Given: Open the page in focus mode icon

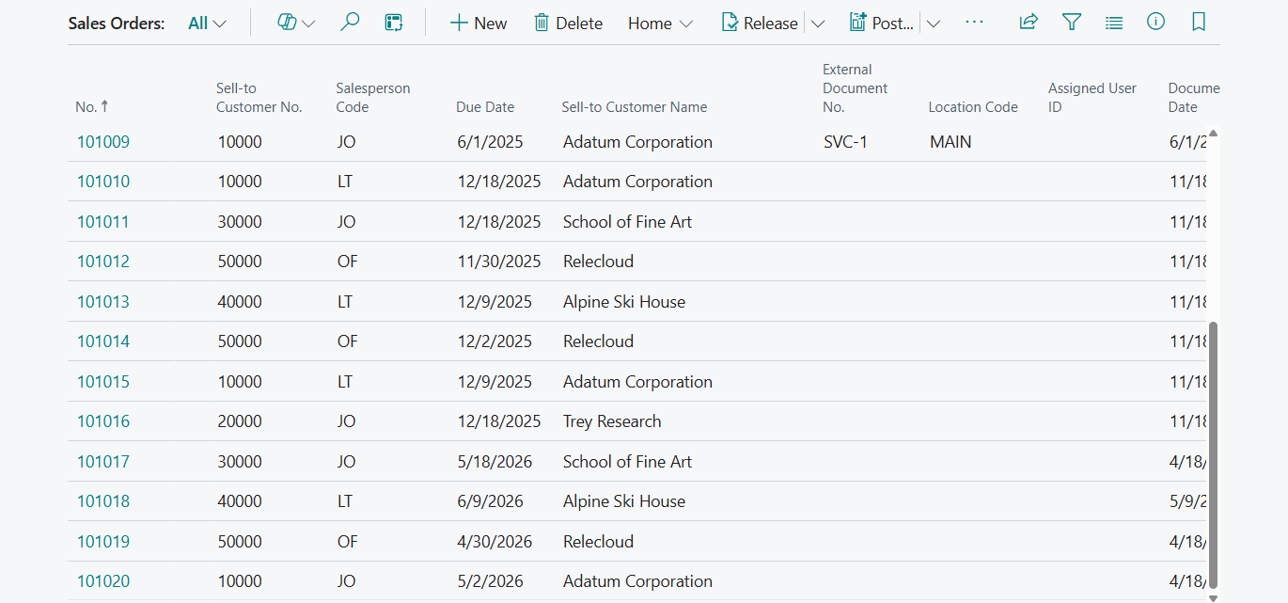Looking at the screenshot, I should [393, 22].
